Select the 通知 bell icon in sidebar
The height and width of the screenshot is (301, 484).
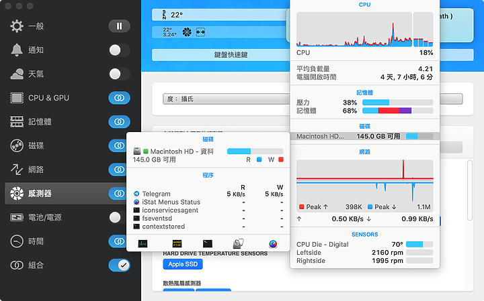[17, 50]
